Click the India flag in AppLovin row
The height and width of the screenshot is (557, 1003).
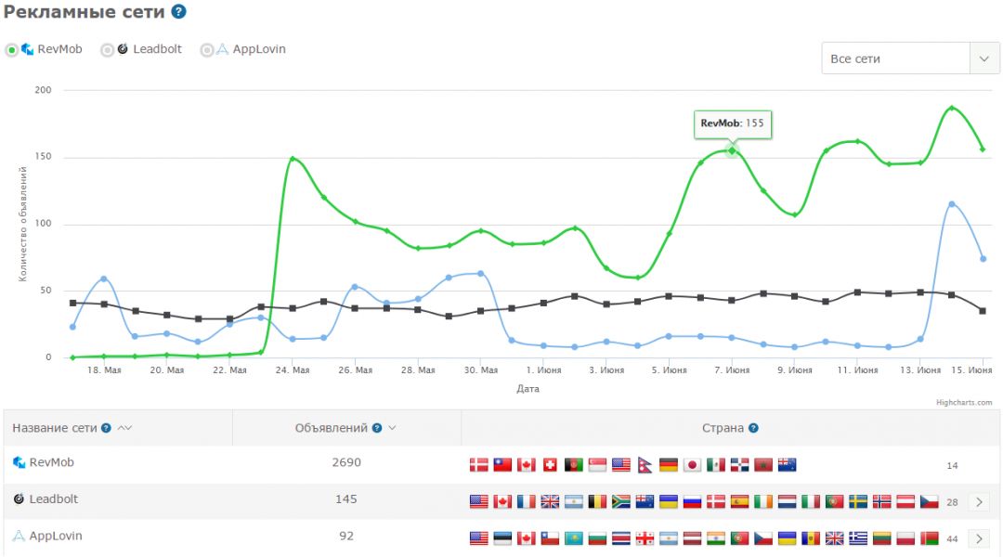pos(716,538)
